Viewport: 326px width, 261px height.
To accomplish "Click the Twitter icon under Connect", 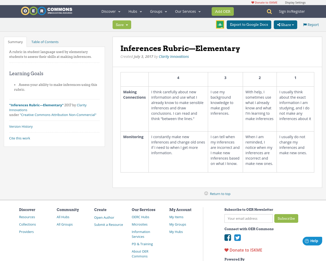I will point(237,238).
